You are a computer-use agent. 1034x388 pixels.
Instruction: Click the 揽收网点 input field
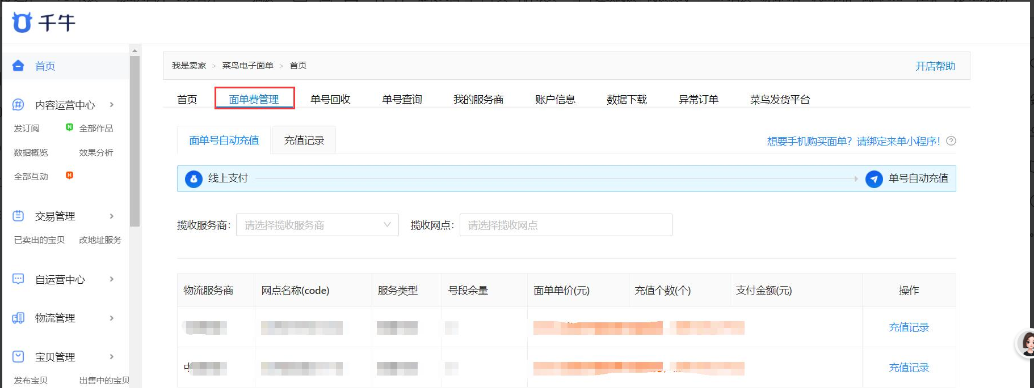tap(565, 225)
